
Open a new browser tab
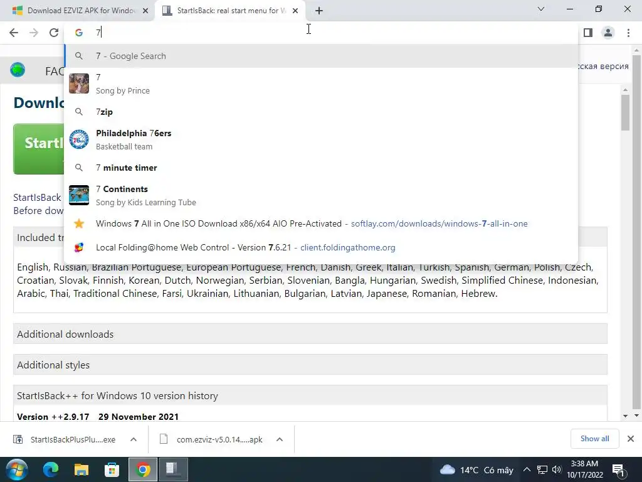click(319, 11)
